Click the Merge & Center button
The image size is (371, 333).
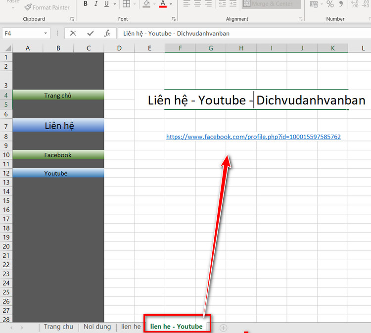pos(271,4)
